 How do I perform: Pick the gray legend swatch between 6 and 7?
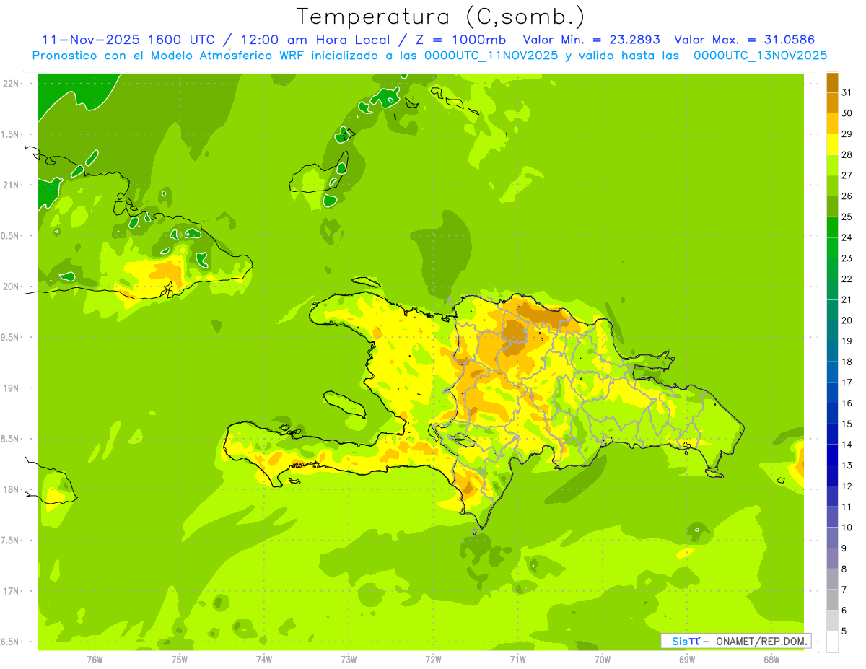pyautogui.click(x=832, y=600)
